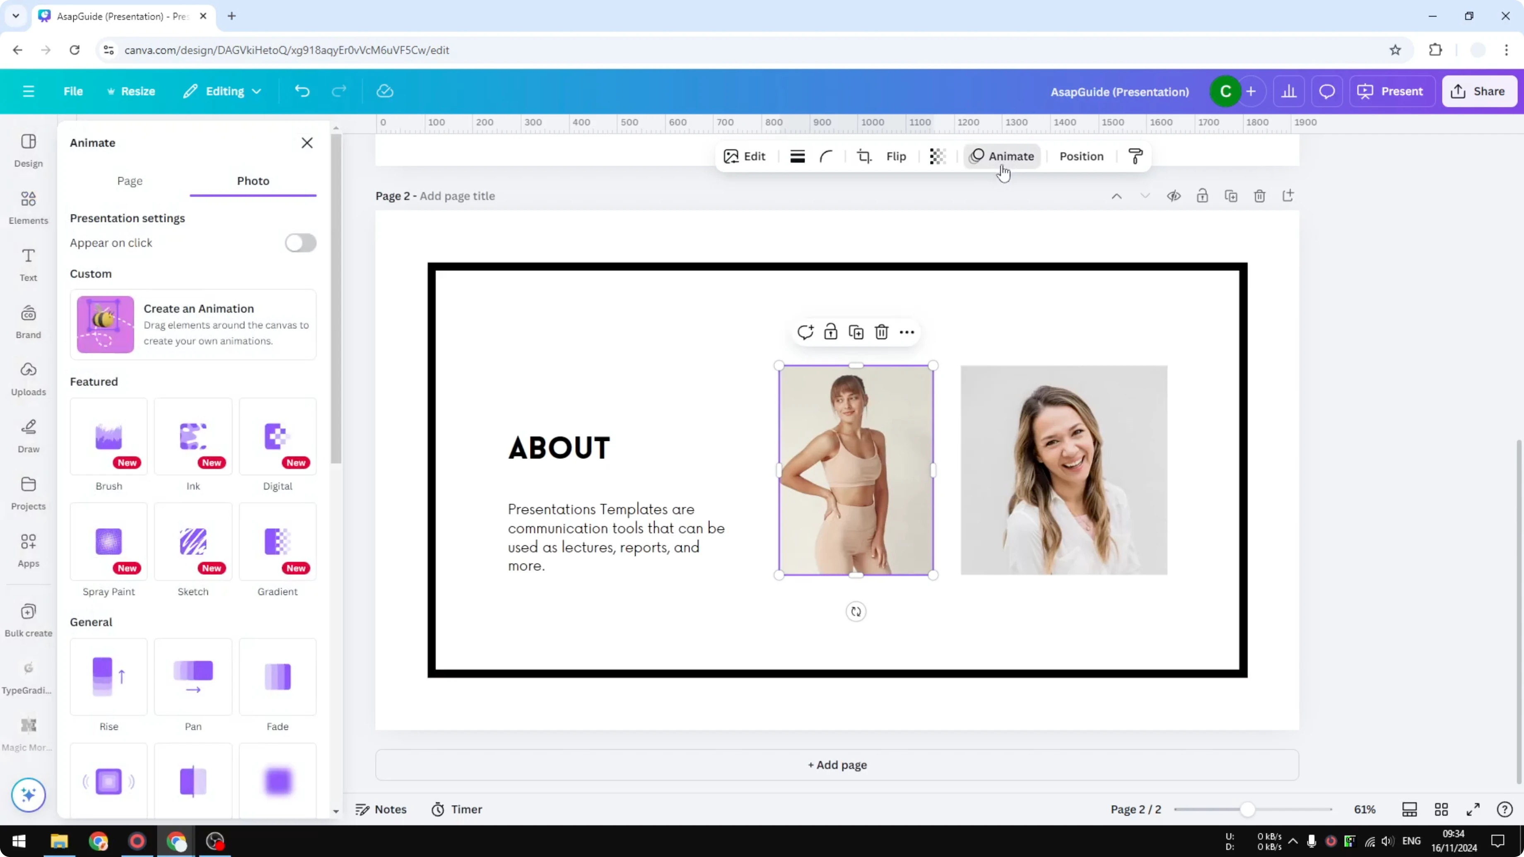Lock the selected photo element

tap(831, 332)
